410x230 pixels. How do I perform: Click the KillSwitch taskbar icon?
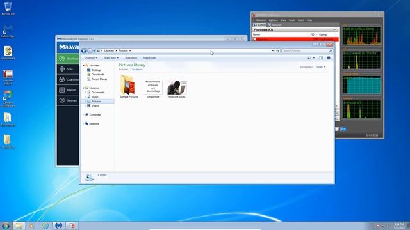[x=72, y=226]
